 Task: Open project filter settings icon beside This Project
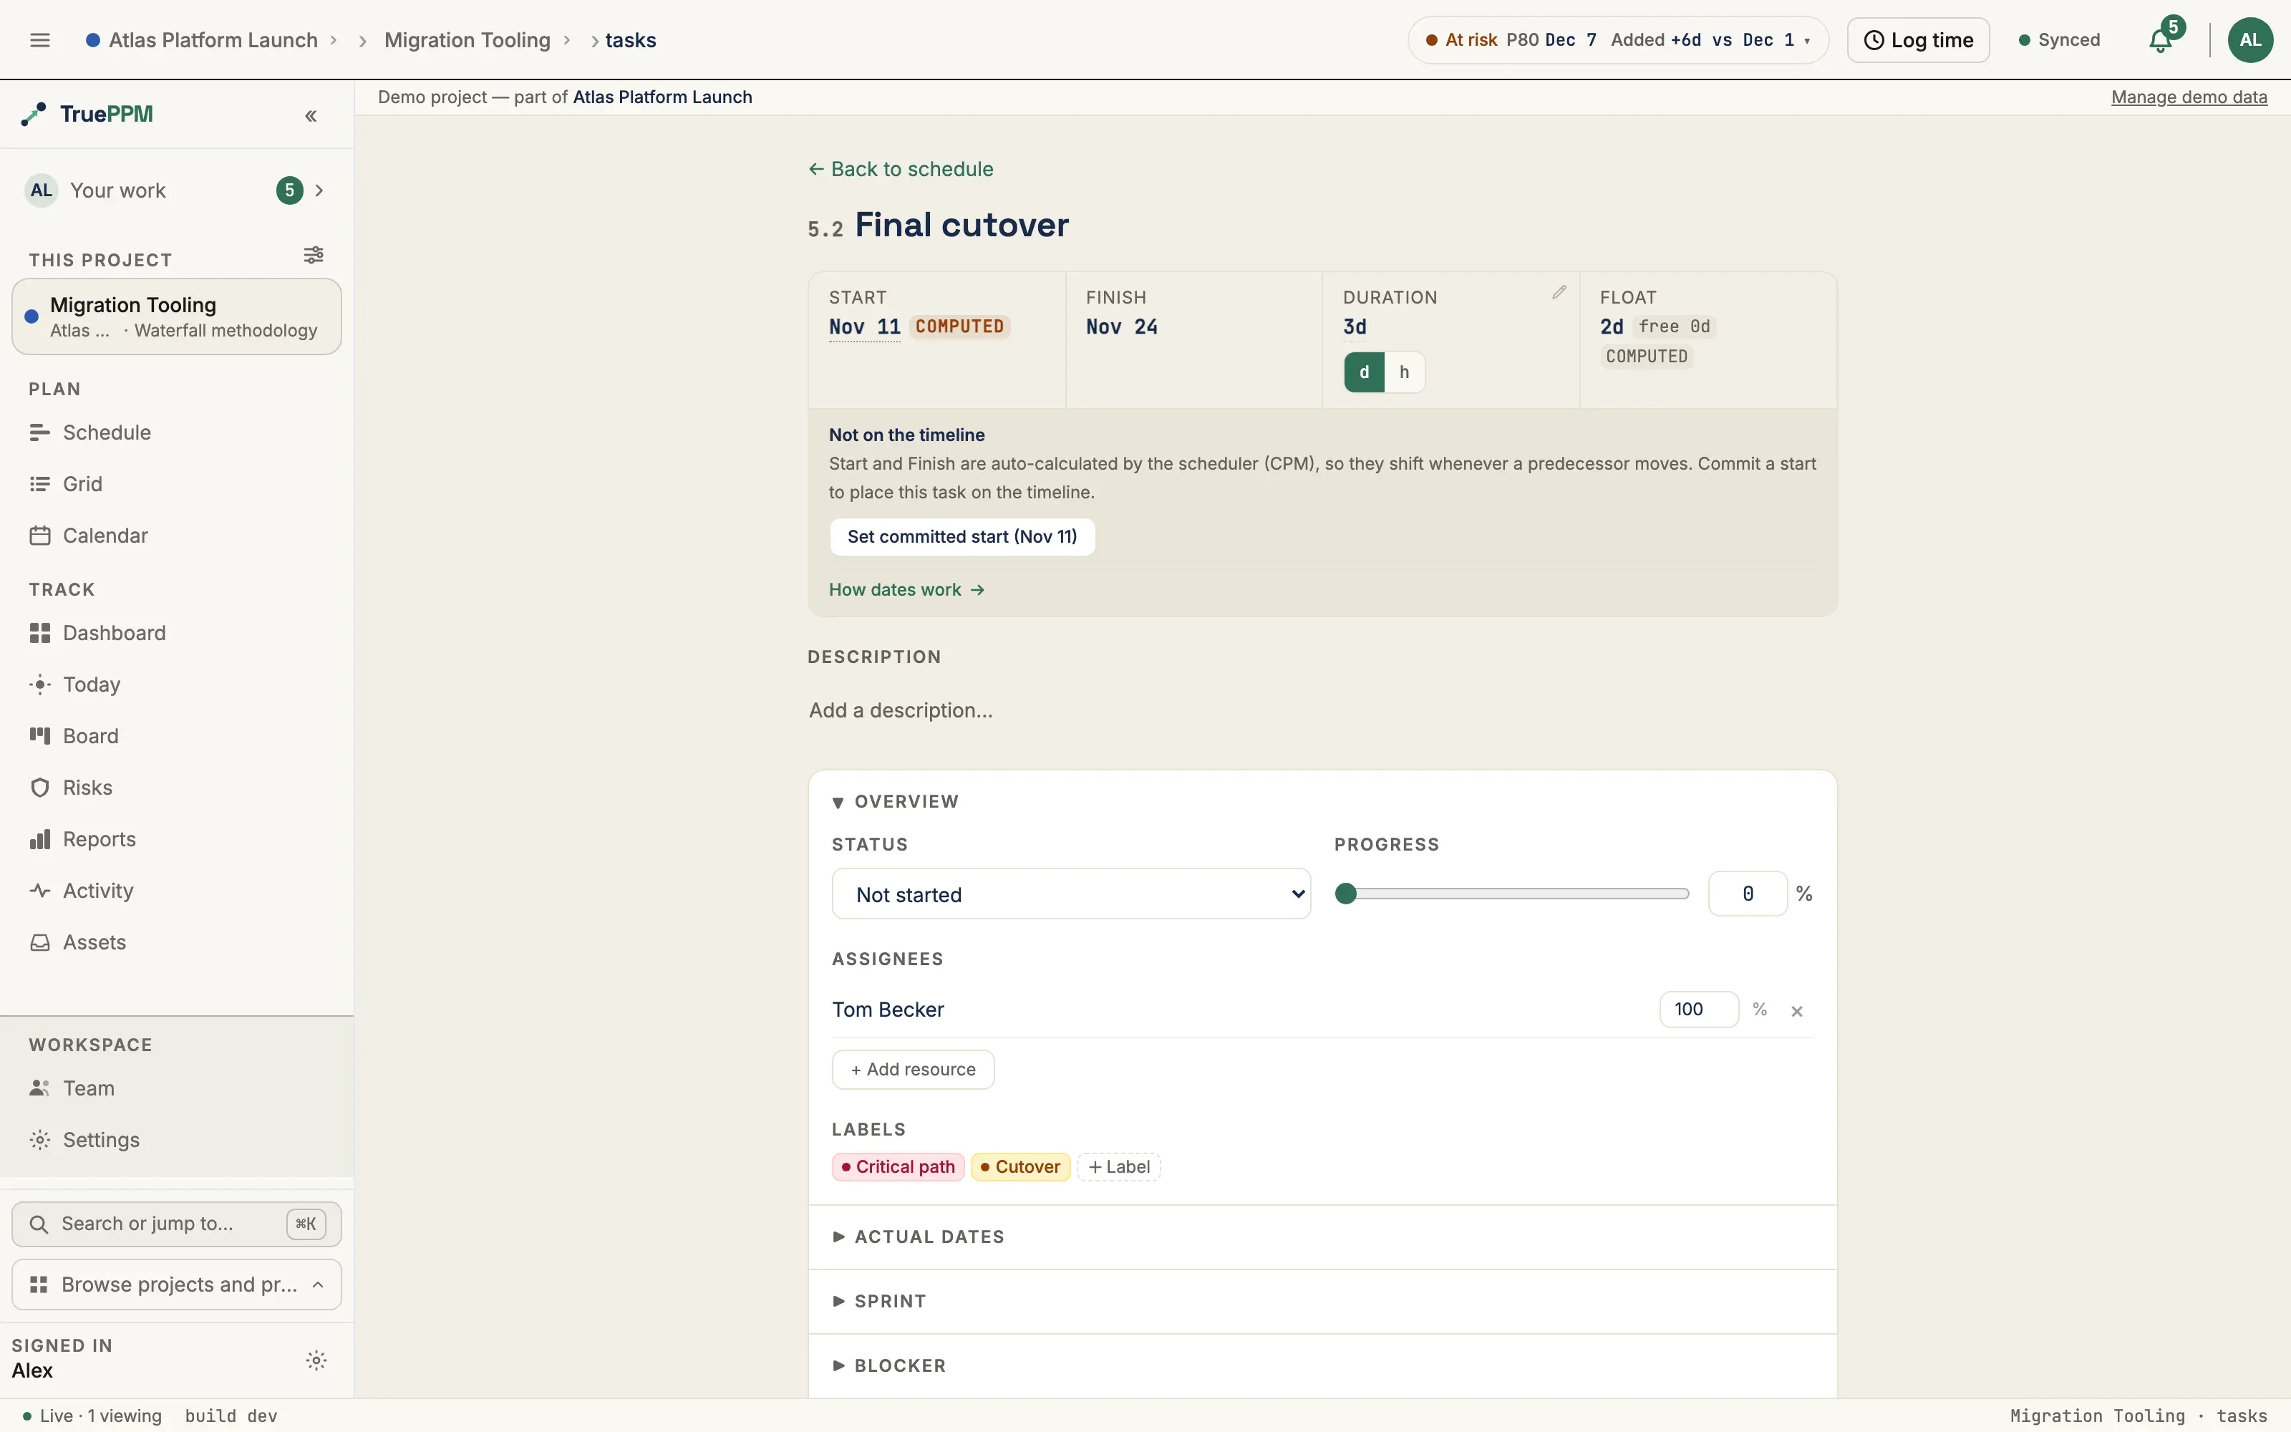click(x=314, y=256)
